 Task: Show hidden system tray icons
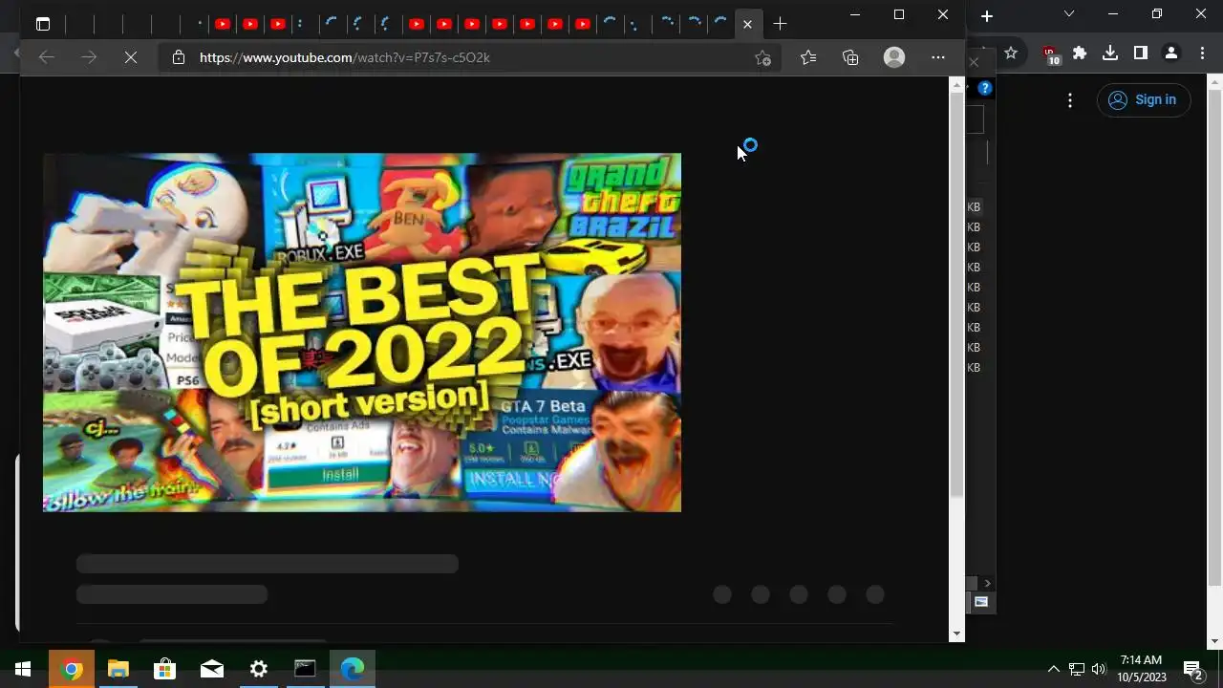tap(1054, 669)
